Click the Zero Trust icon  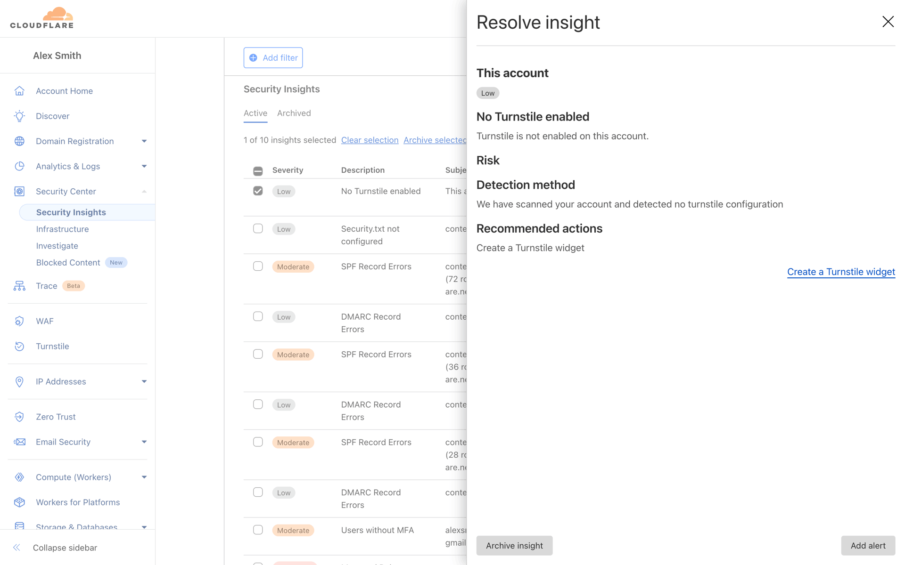(x=19, y=417)
